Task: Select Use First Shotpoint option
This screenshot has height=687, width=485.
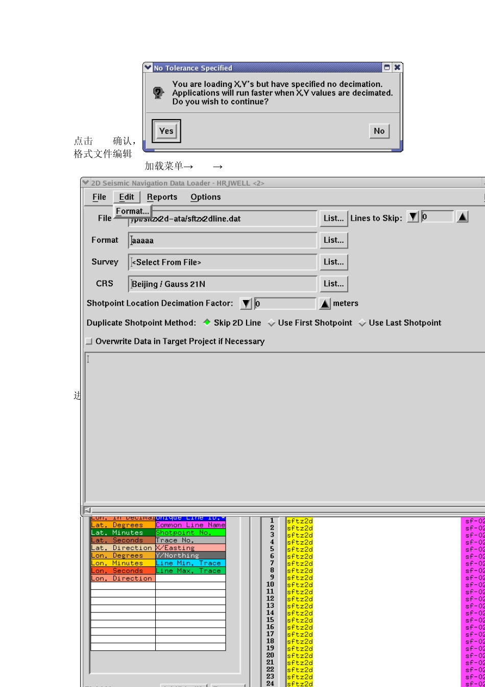Action: pos(310,323)
